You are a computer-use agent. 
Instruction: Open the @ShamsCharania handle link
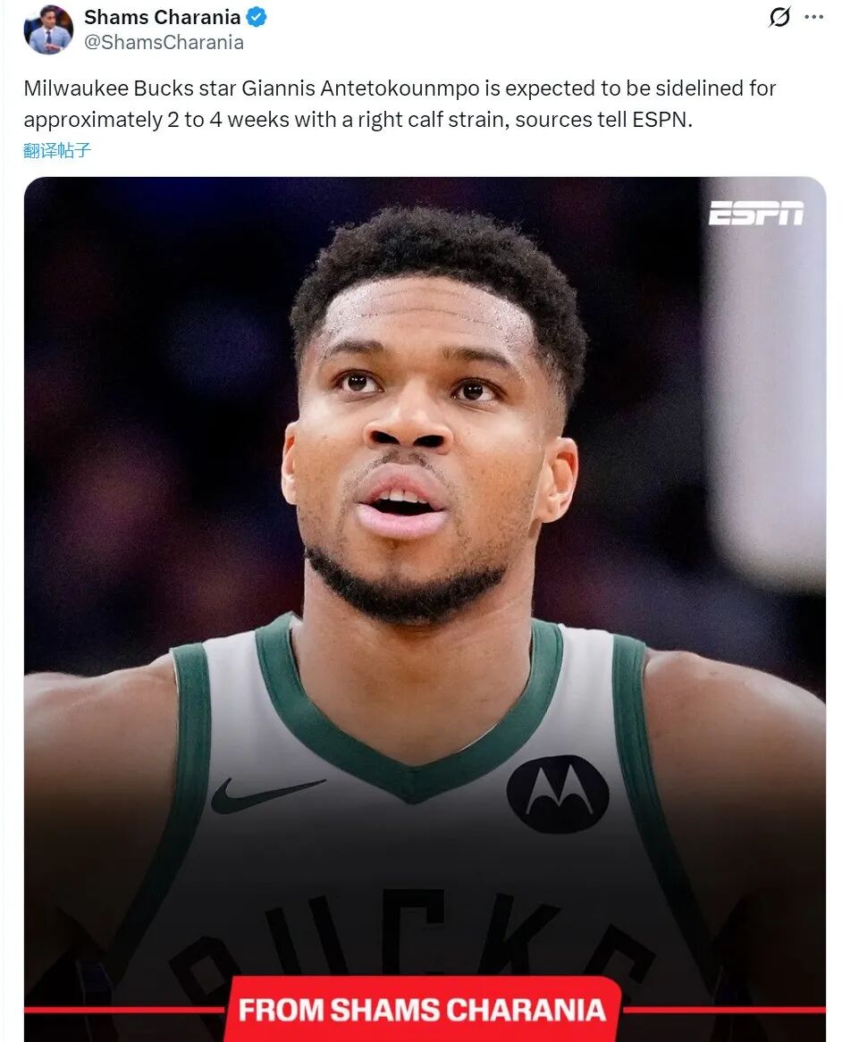164,43
